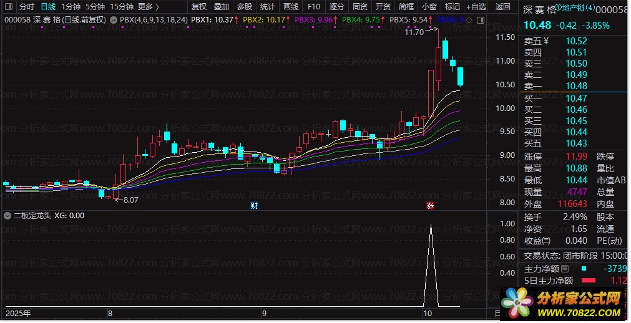
Task: Click the diamond icon after PBX6 value
Action: [x=468, y=19]
